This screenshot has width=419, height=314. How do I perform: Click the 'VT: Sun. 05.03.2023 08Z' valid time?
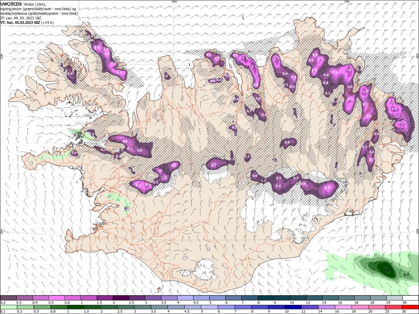click(x=20, y=23)
